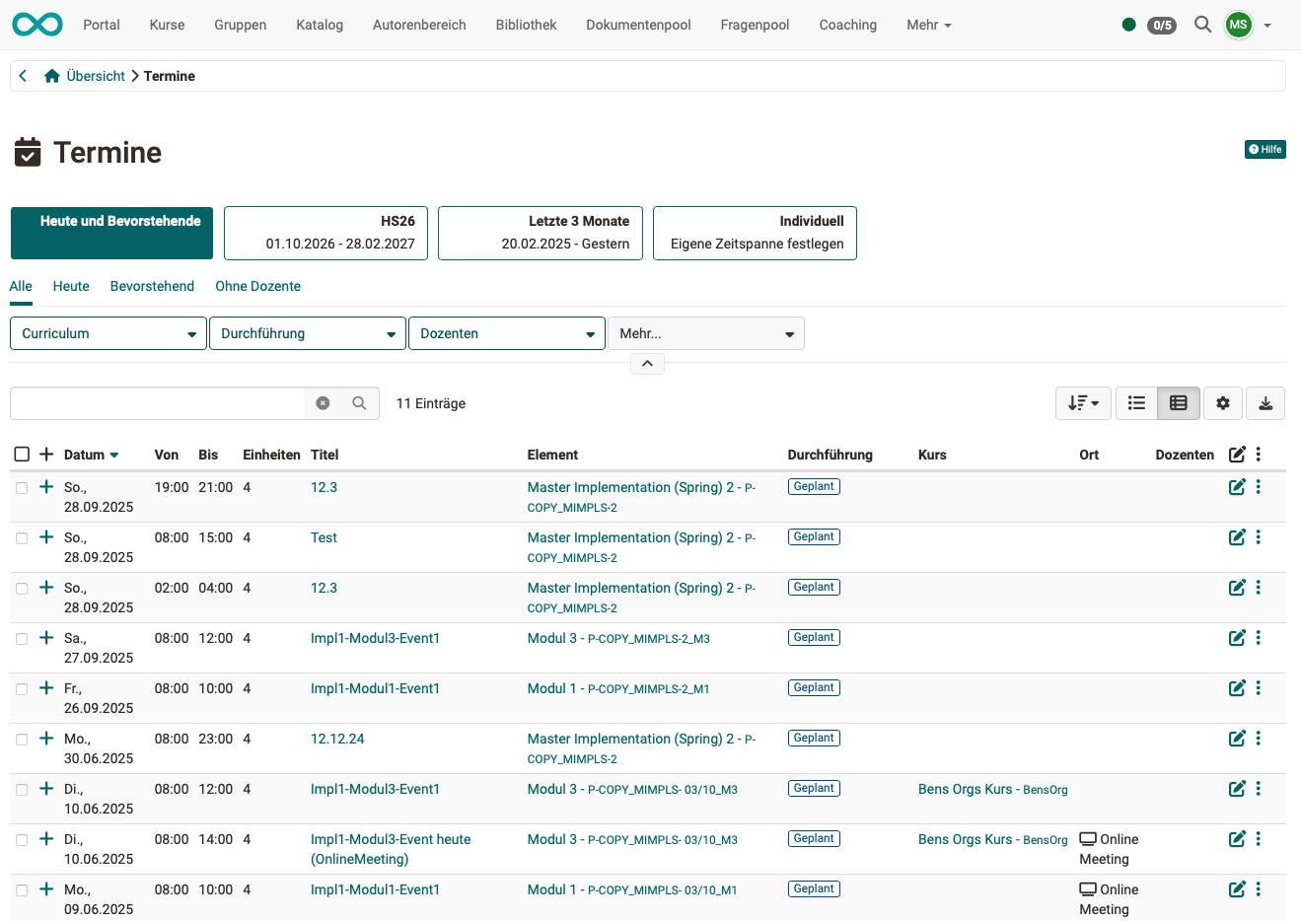Check the row for Impl1-Modul1-Event1 on 26.09.2025
1301x921 pixels.
click(22, 688)
